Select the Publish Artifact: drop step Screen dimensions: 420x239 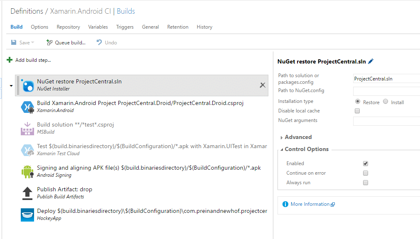pos(142,193)
